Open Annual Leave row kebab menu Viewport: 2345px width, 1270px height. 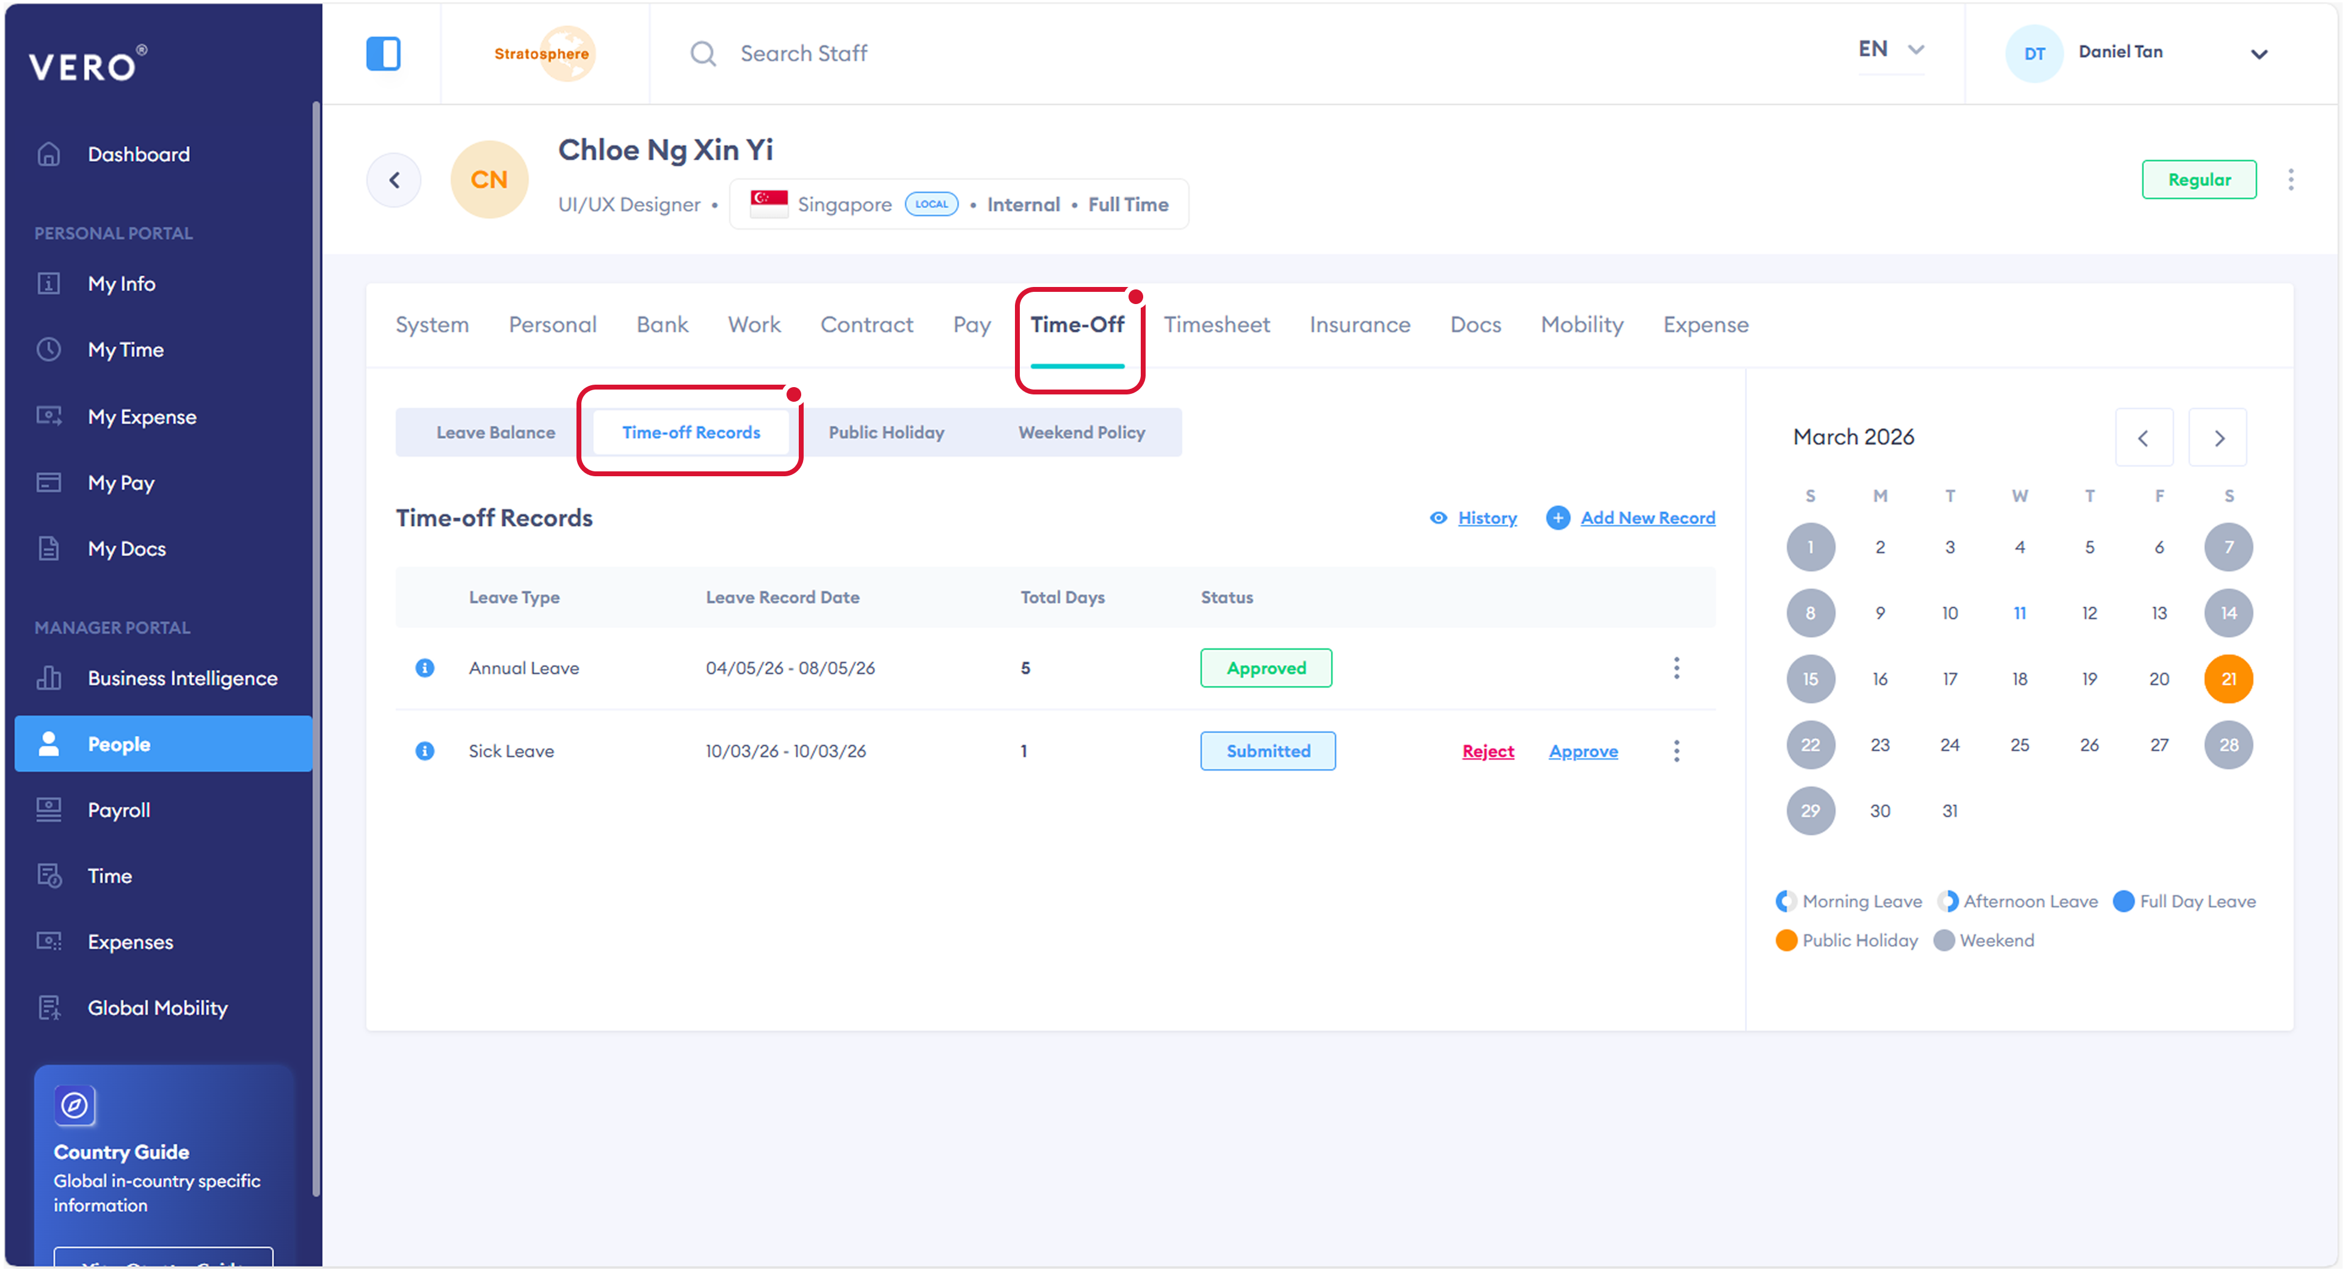1676,667
